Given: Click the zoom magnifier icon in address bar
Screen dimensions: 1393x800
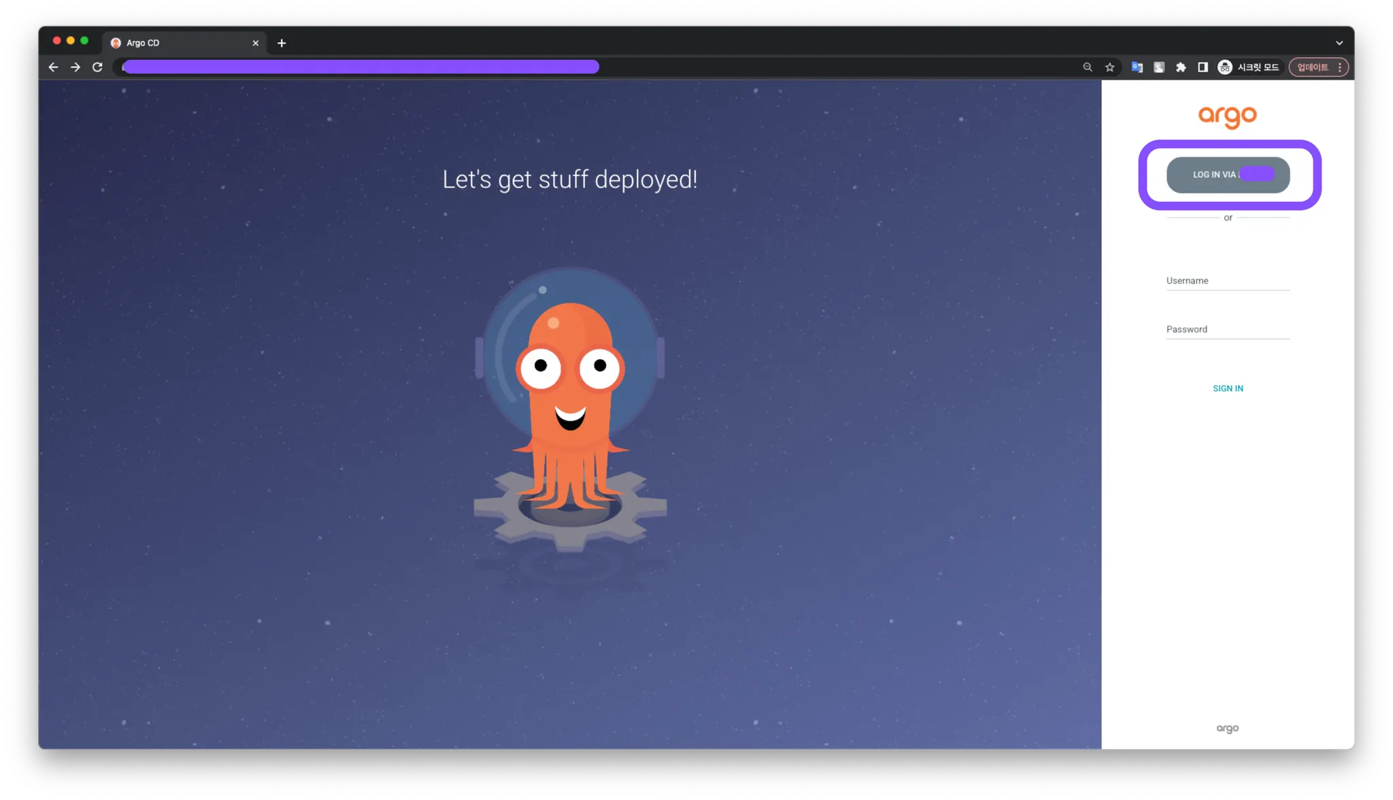Looking at the screenshot, I should pyautogui.click(x=1087, y=67).
